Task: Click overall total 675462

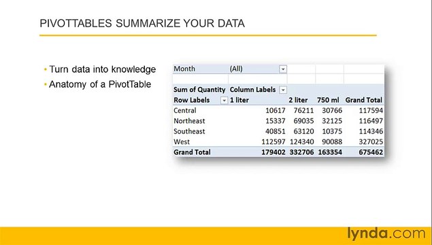Action: [371, 152]
